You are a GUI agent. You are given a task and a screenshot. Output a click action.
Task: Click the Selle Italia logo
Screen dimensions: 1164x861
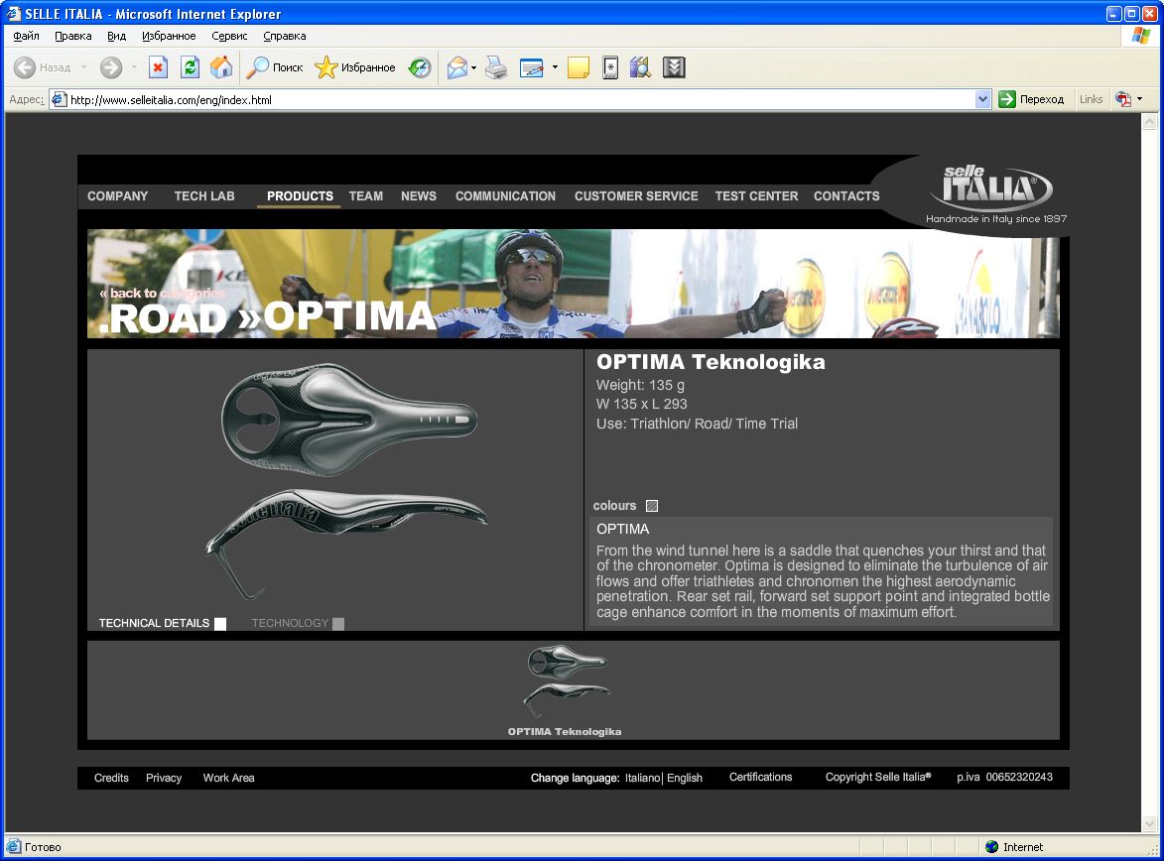click(991, 188)
